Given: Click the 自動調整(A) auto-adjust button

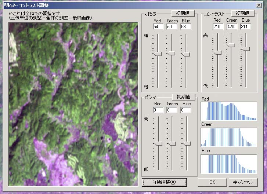Looking at the screenshot, I should (164, 182).
